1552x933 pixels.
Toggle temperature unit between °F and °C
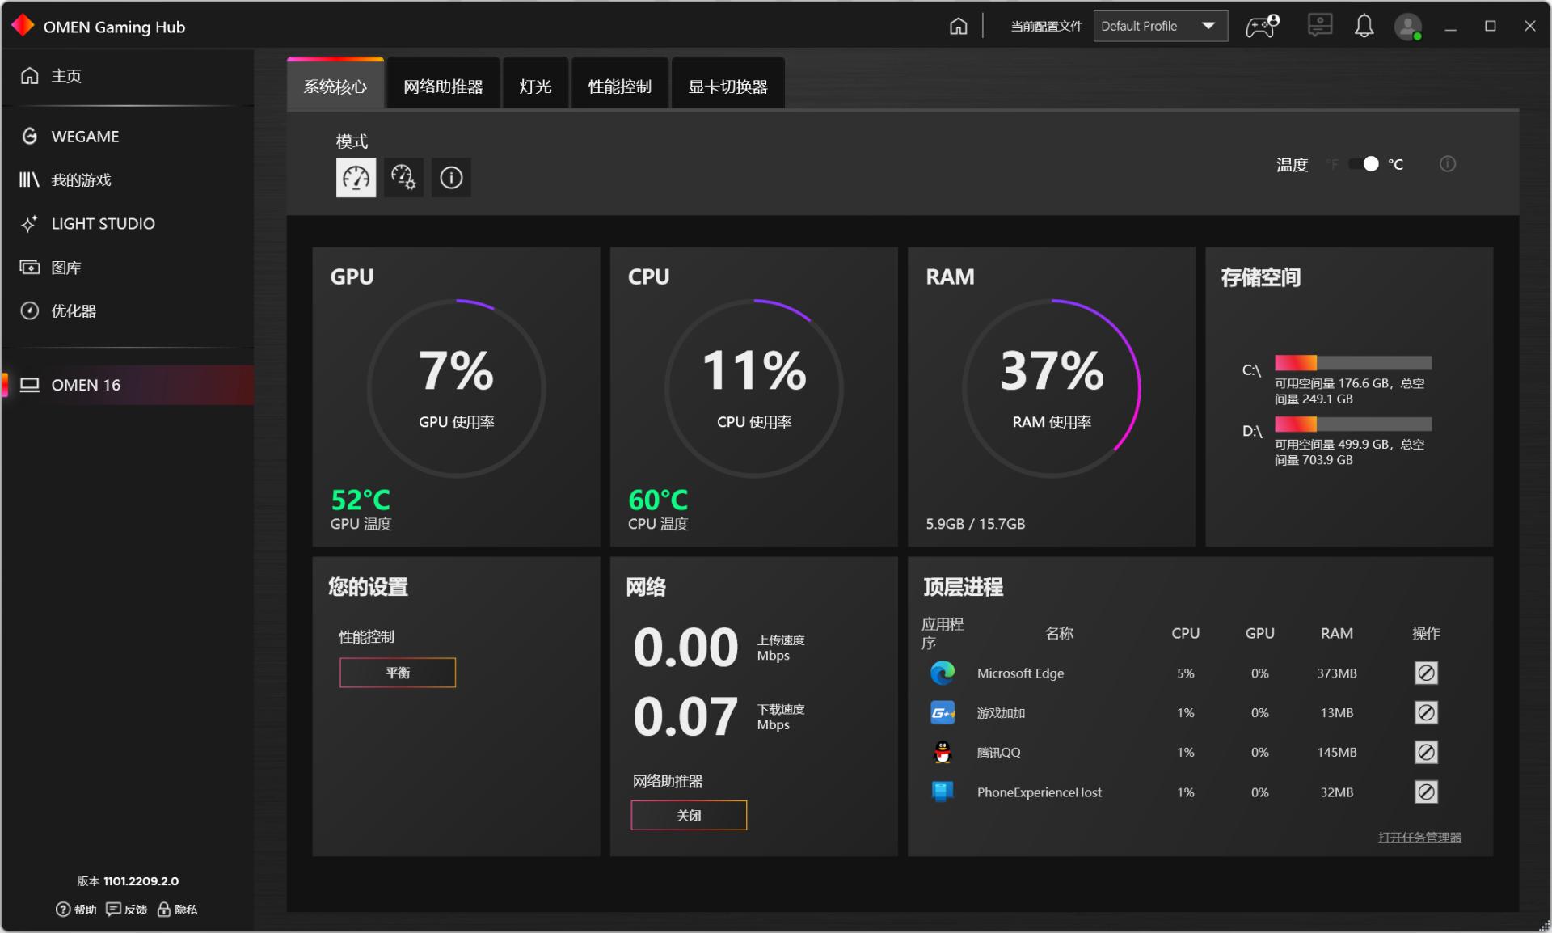[x=1364, y=164]
